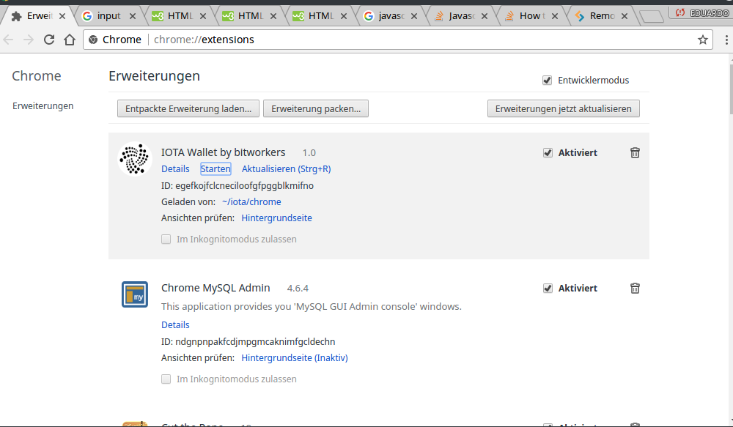Click 'Entpackte Erweiterung laden...' button

click(x=188, y=108)
